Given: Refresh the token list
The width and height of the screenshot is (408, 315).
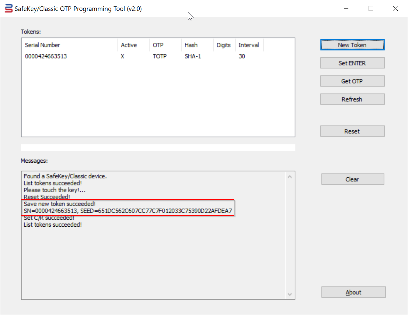Looking at the screenshot, I should tap(352, 99).
